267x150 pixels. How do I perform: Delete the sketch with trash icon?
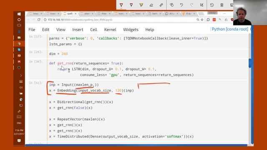(222, 5)
